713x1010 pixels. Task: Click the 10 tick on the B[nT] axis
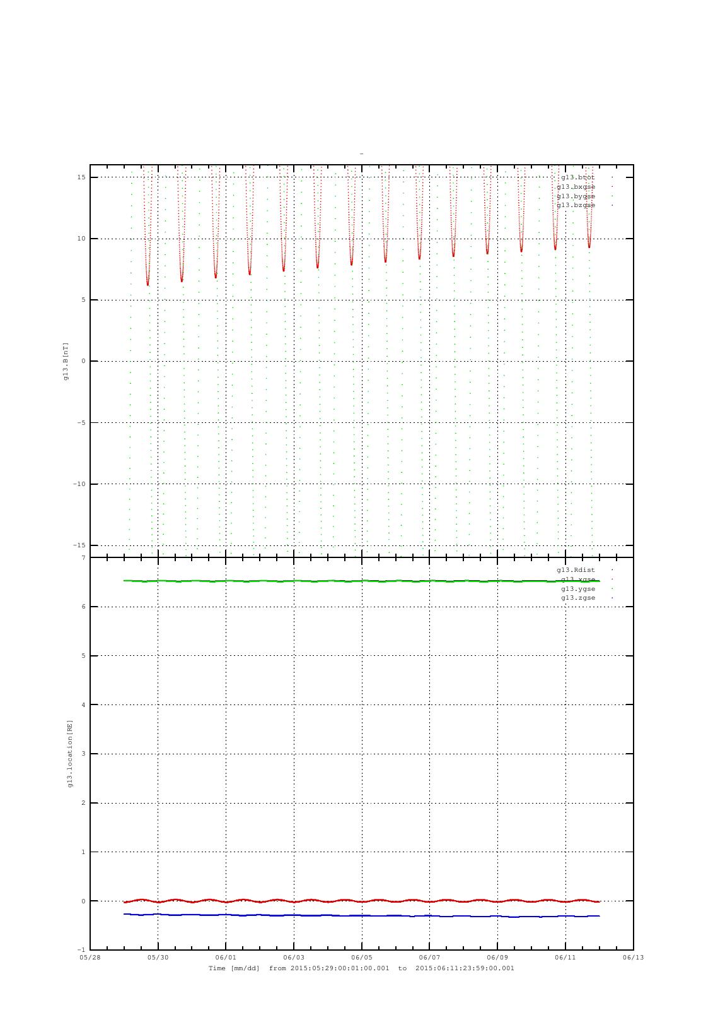coord(81,239)
